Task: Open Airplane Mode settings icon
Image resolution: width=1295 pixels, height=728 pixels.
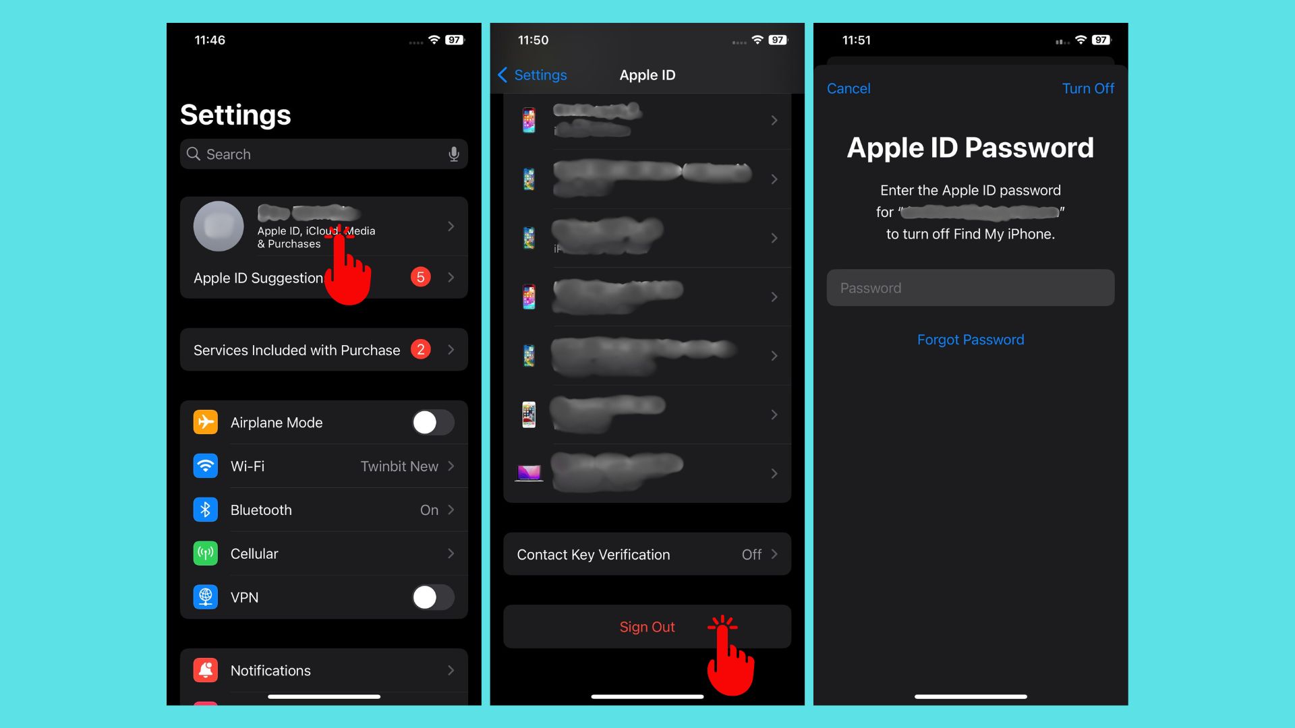Action: point(206,421)
